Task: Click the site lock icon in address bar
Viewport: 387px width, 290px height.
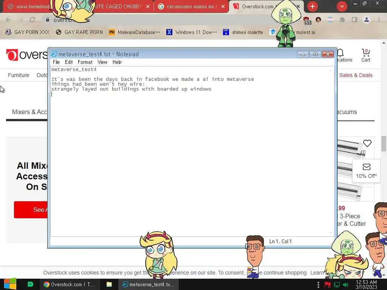Action: [48, 20]
